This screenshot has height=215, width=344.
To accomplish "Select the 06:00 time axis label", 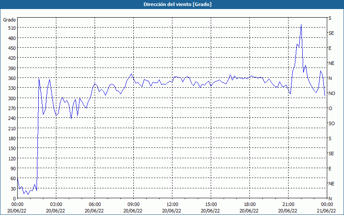I will (x=94, y=205).
